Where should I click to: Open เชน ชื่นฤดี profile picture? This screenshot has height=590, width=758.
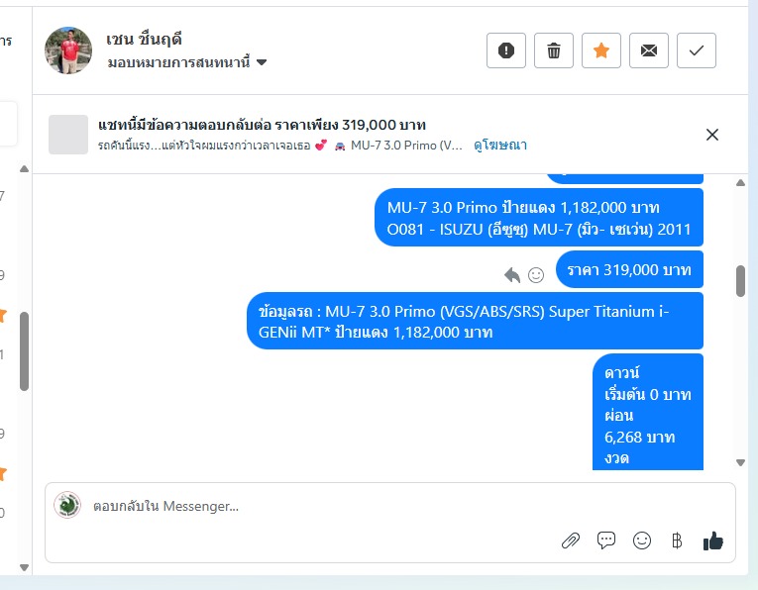[x=68, y=50]
